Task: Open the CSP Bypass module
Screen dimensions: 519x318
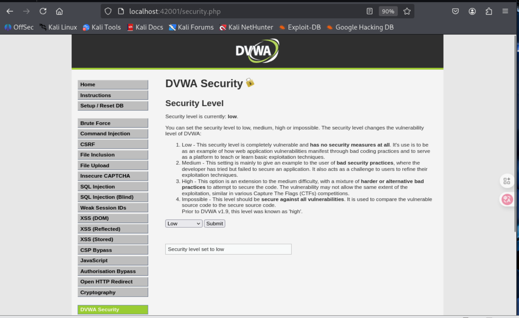Action: pos(113,250)
